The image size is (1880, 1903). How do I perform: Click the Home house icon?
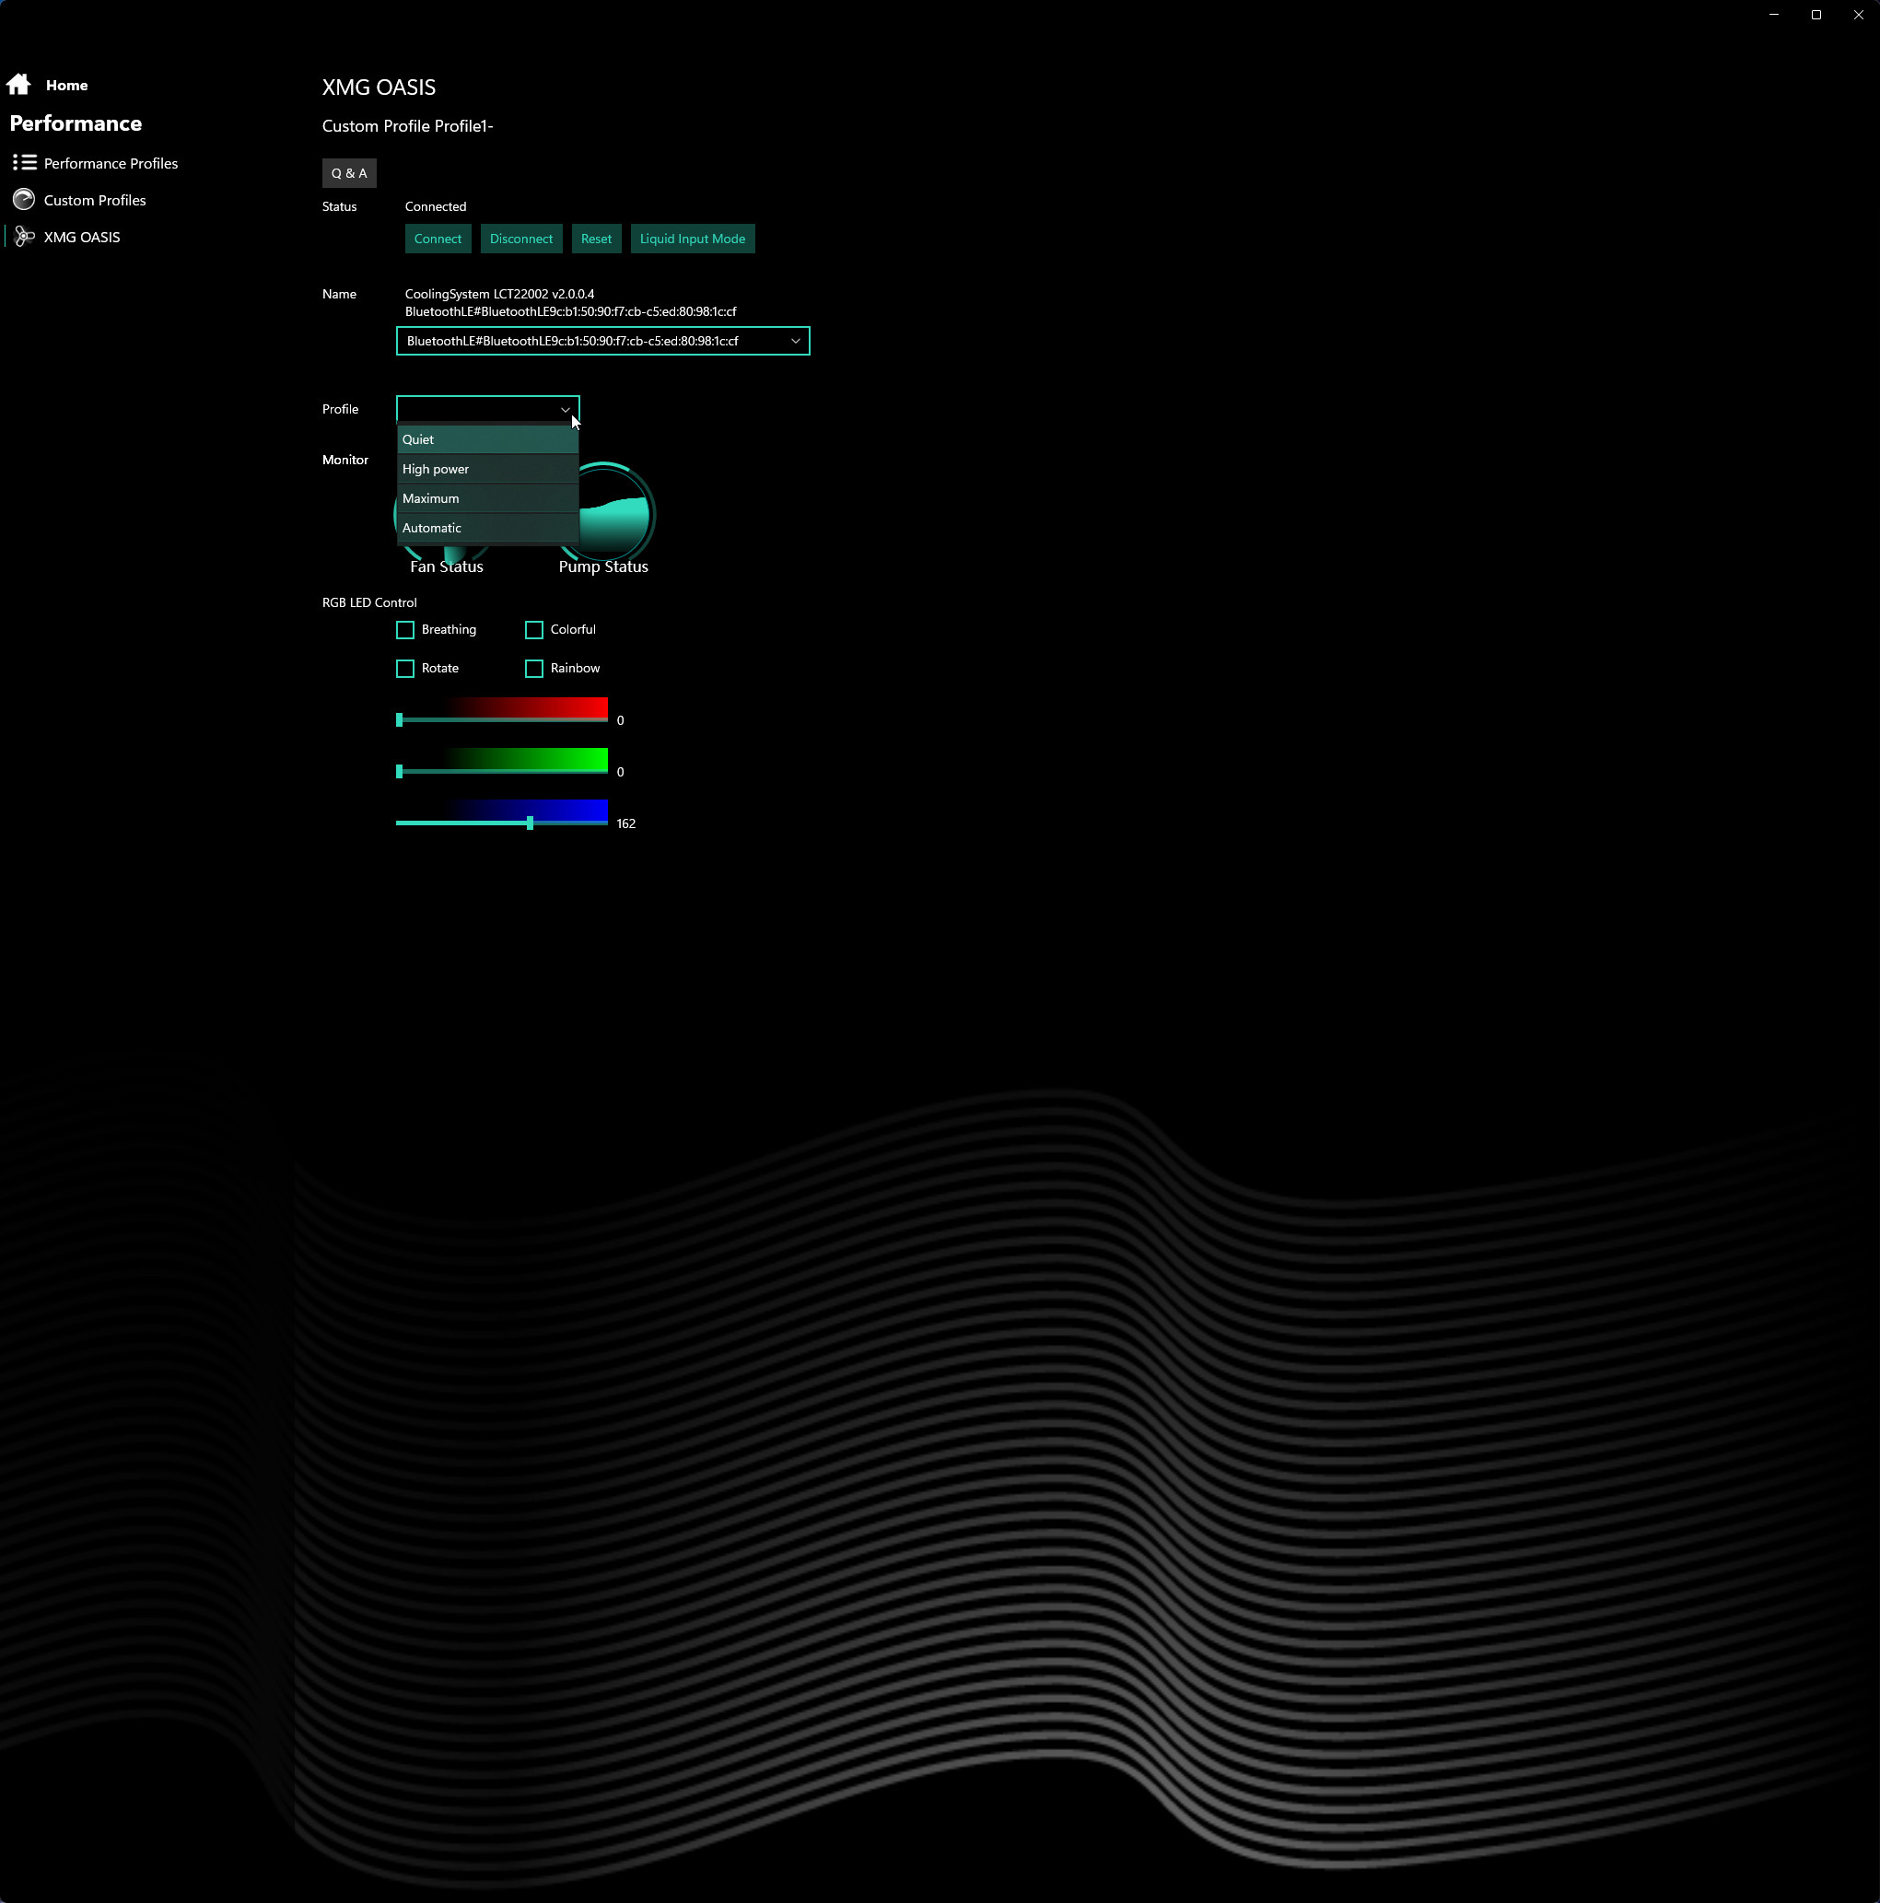tap(18, 85)
